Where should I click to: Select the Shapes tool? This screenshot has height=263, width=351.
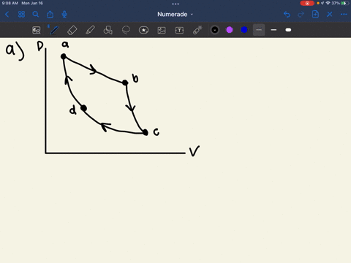(x=107, y=30)
